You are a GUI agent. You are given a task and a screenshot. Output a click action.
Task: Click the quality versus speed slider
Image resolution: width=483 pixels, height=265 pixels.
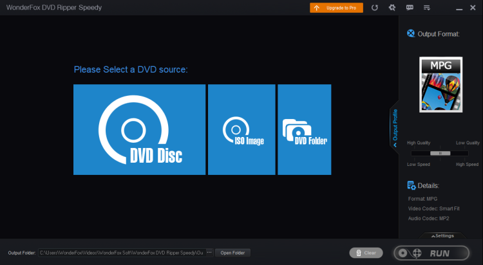[x=440, y=153]
